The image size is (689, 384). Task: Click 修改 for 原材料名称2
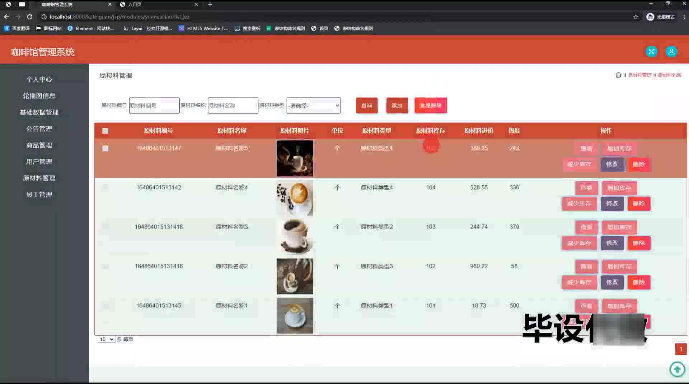coord(612,282)
